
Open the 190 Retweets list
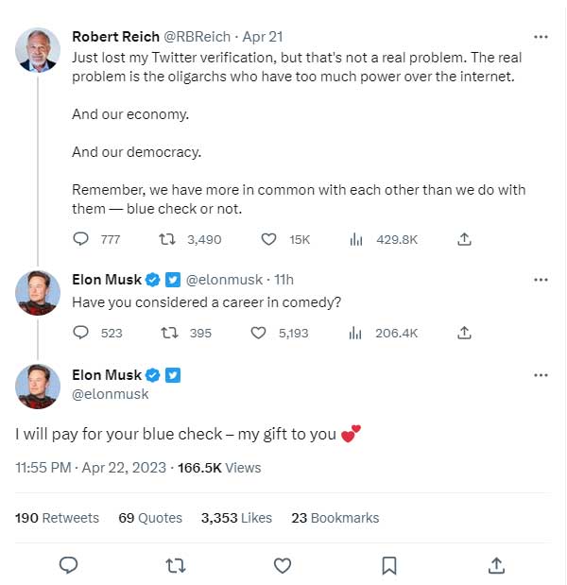pyautogui.click(x=57, y=518)
